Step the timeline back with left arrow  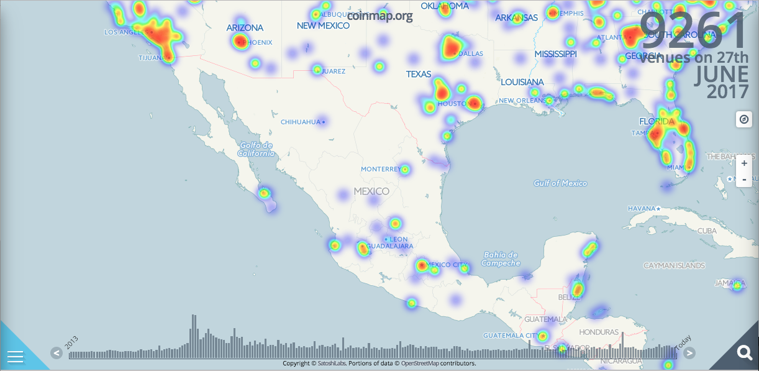[57, 353]
